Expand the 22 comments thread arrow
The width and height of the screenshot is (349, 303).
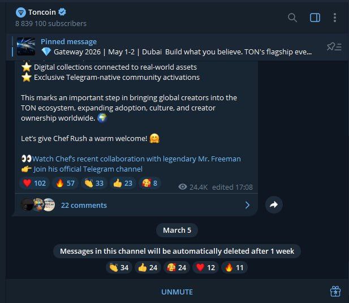247,205
